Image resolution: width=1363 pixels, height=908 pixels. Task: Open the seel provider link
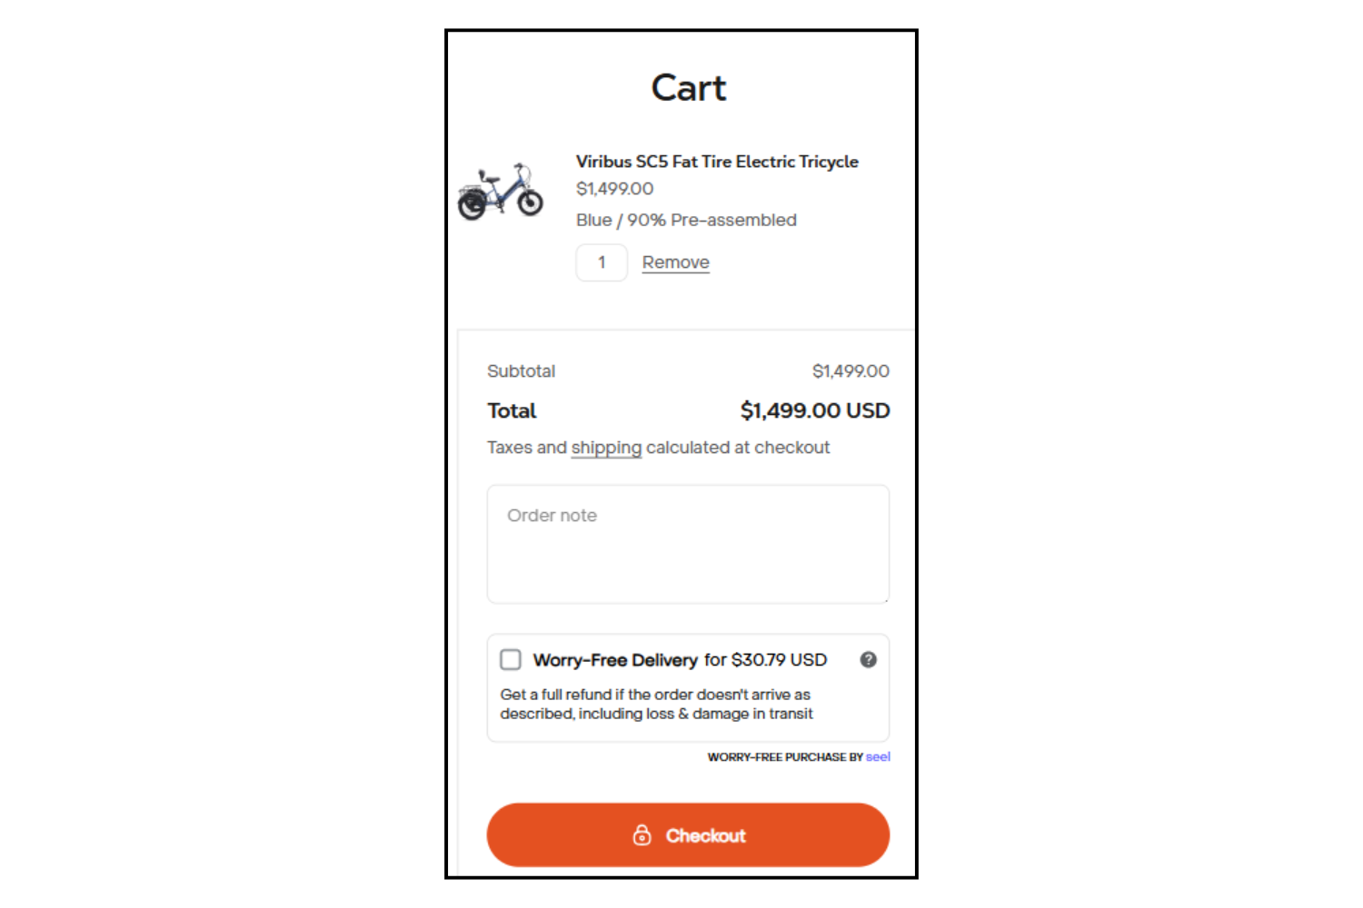878,756
